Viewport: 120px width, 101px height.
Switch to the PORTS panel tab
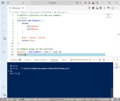(64, 60)
